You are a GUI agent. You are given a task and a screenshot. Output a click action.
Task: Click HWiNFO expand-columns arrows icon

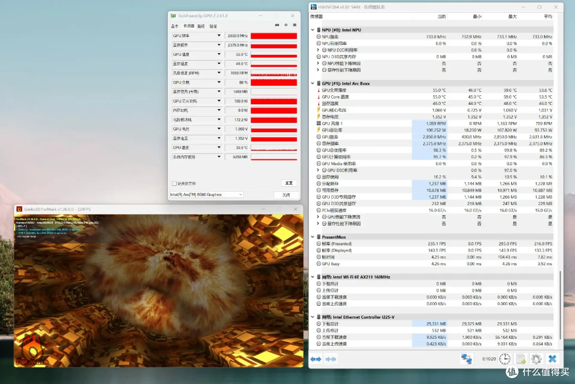316,359
